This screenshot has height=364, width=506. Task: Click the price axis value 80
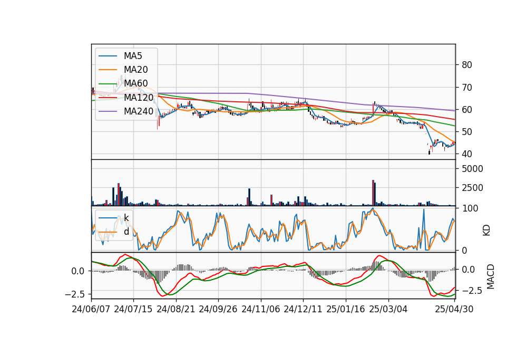467,65
